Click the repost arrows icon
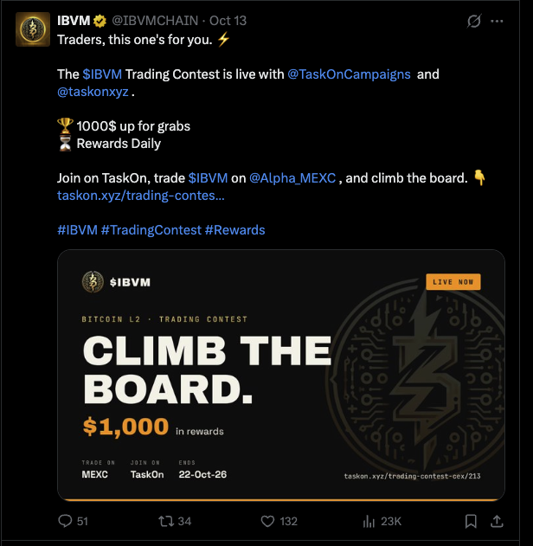533x546 pixels. click(166, 521)
